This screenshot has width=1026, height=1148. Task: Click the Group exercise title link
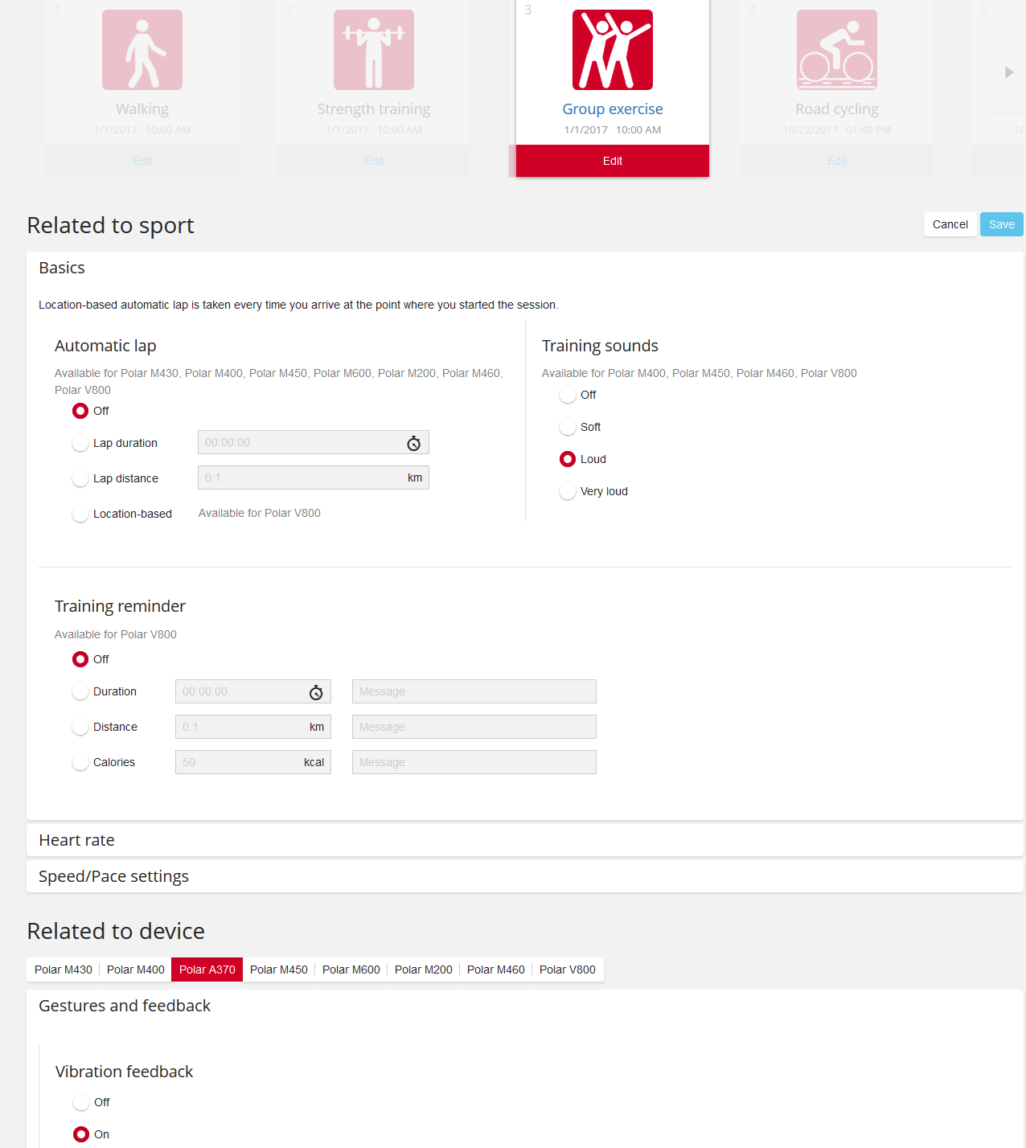[613, 109]
